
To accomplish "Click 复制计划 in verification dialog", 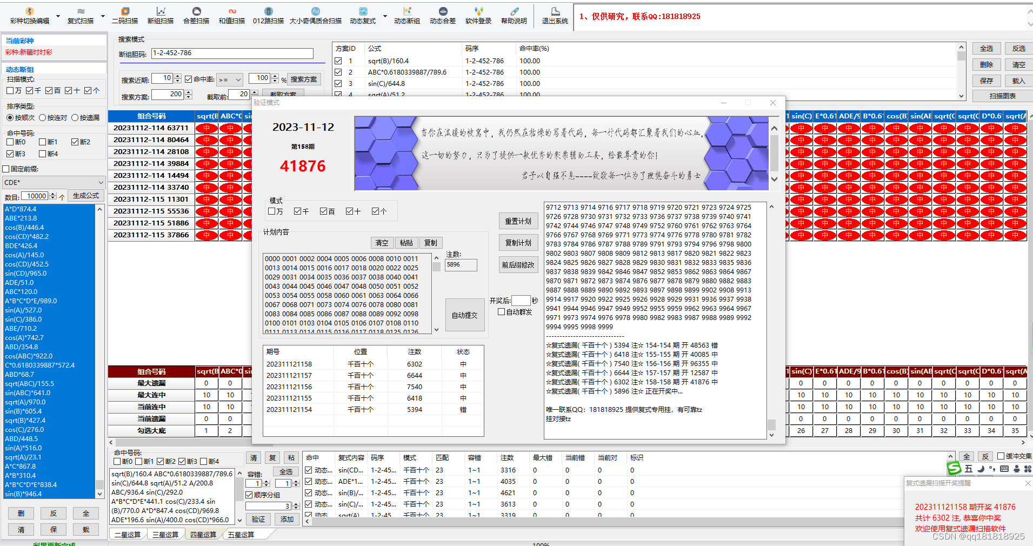I will click(x=518, y=243).
